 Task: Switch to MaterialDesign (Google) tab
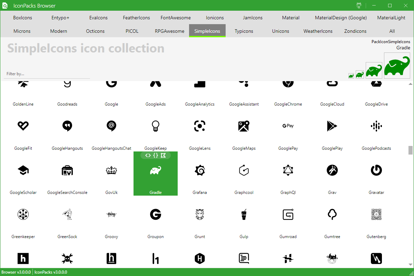click(341, 18)
